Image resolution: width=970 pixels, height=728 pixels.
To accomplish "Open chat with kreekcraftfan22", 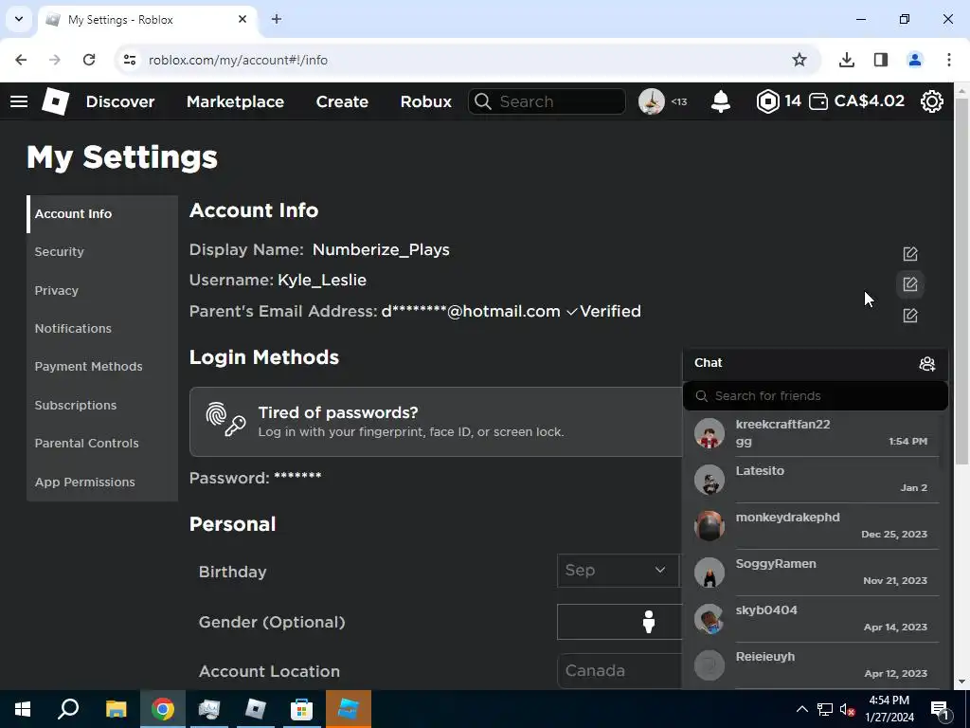I will pos(811,432).
